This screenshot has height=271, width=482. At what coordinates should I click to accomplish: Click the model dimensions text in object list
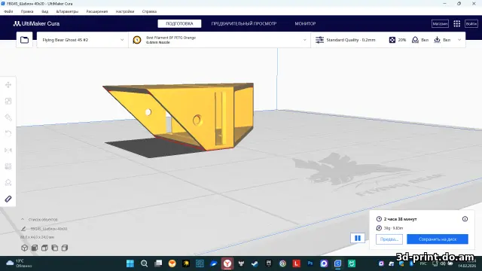click(x=37, y=237)
